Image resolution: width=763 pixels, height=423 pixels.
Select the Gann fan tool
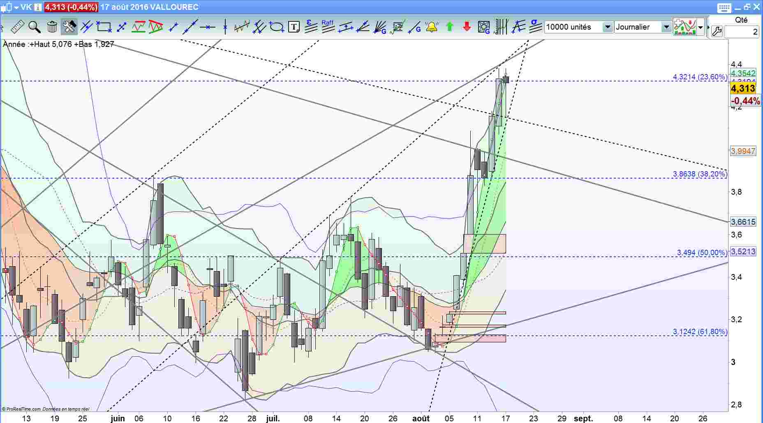click(380, 27)
